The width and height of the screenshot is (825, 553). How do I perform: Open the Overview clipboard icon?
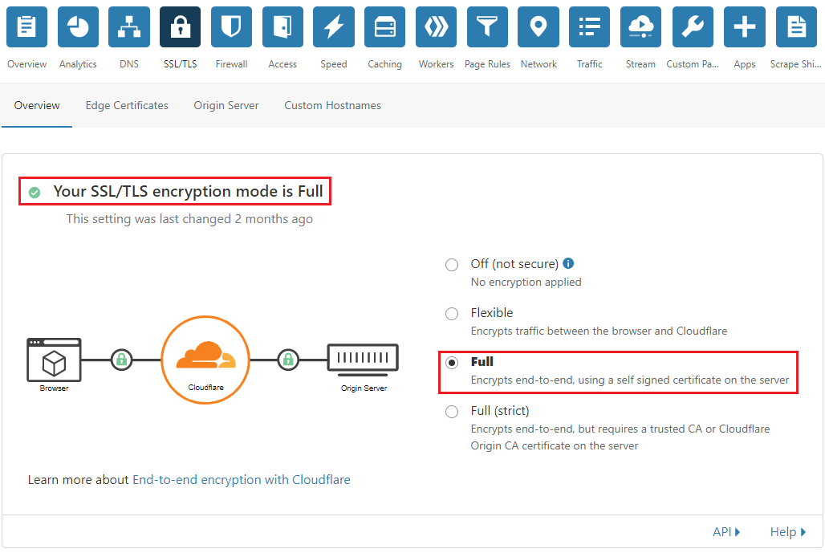[26, 26]
